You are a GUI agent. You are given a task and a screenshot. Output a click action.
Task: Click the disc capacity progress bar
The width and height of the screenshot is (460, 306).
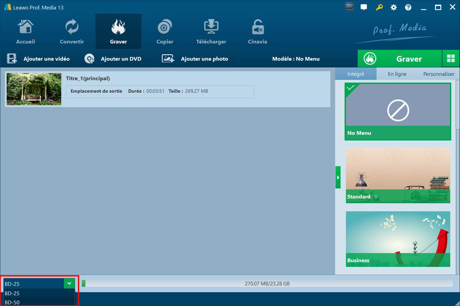tap(267, 283)
